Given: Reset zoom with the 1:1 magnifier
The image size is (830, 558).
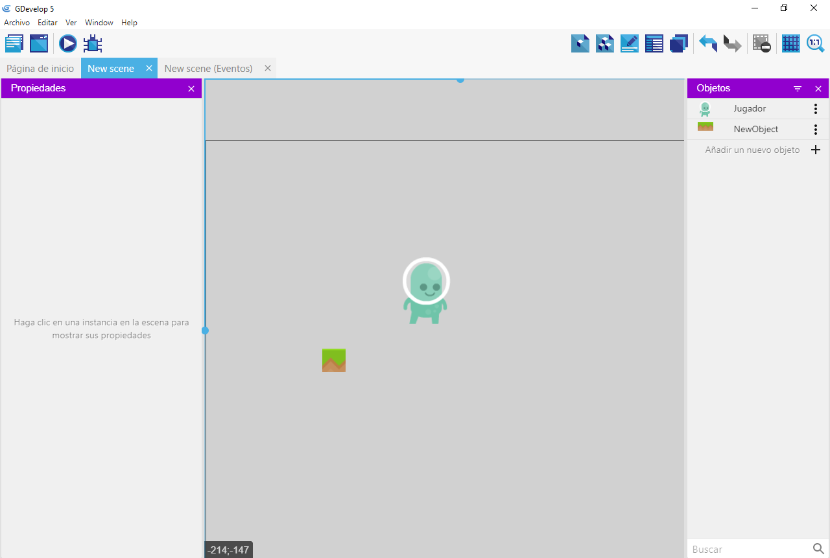Looking at the screenshot, I should tap(815, 43).
